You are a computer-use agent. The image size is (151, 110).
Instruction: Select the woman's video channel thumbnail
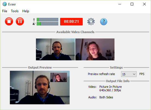pos(95,49)
